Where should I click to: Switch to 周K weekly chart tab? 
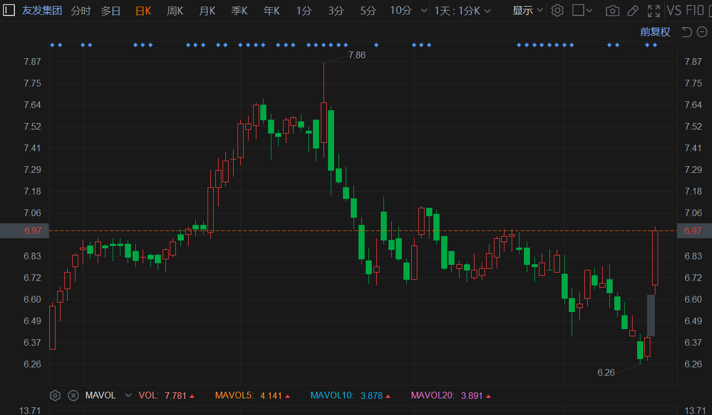coord(175,11)
